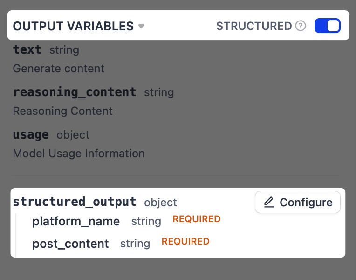356x280 pixels.
Task: Disable the Structured output toggle switch
Action: pyautogui.click(x=327, y=26)
